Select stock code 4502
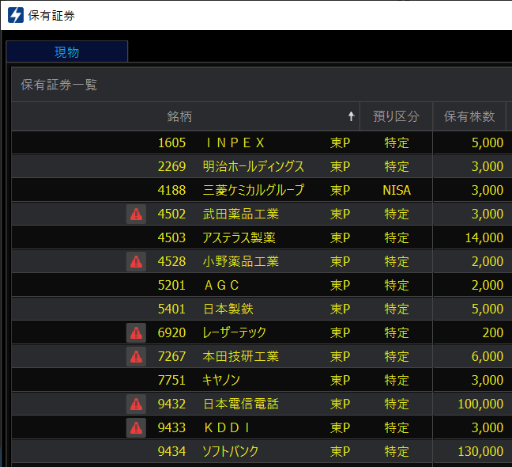This screenshot has width=512, height=467. click(x=171, y=215)
